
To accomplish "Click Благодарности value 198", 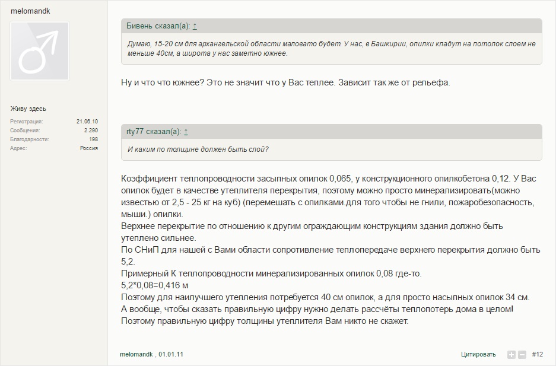I will [94, 139].
